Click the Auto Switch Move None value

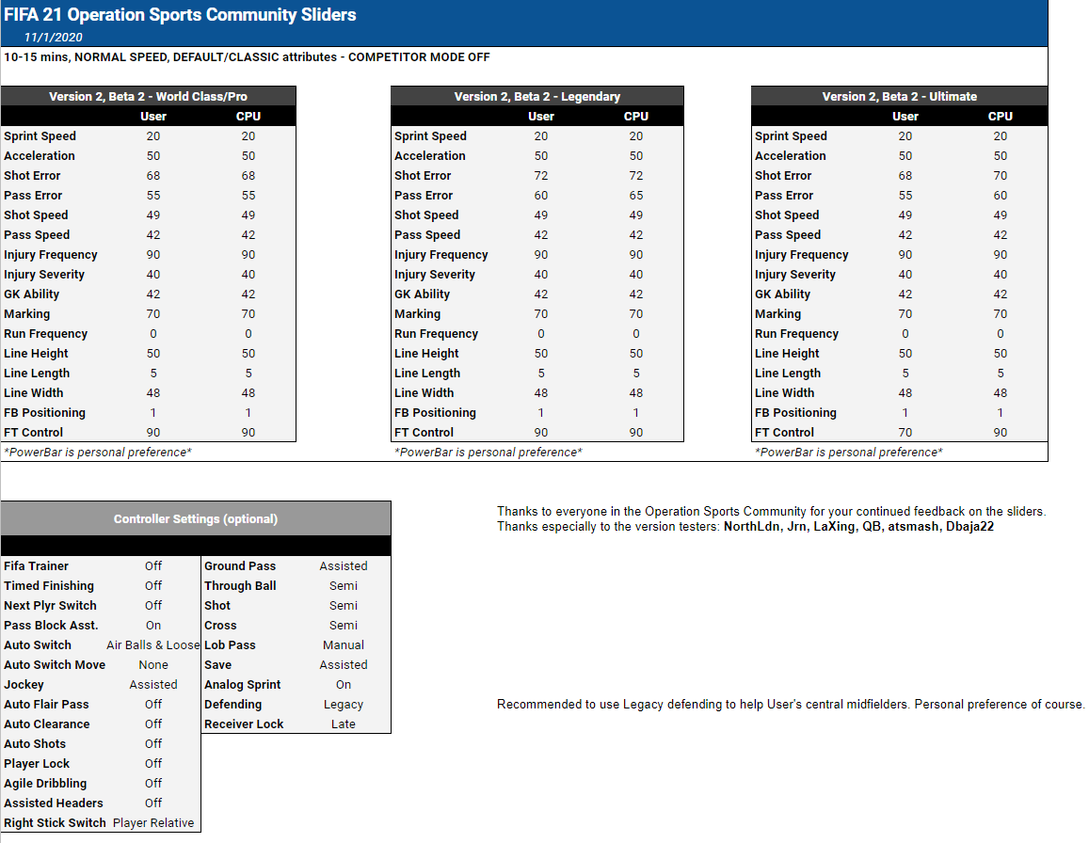pos(153,665)
